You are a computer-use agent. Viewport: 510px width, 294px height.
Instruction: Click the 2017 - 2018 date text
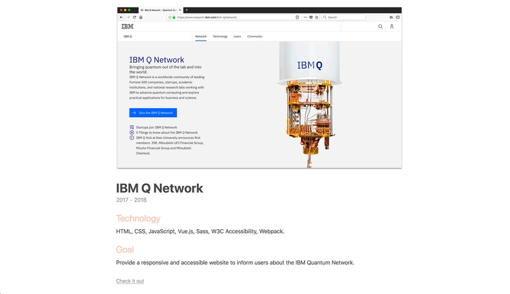click(x=131, y=200)
